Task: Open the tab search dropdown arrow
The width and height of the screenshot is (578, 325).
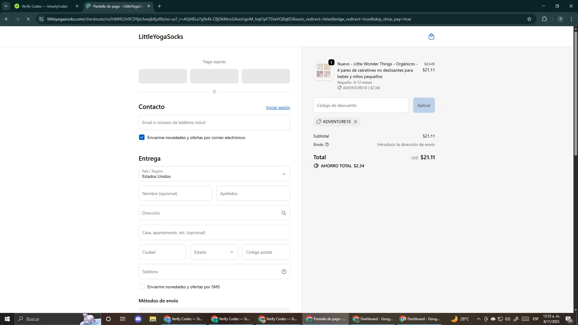Action: pyautogui.click(x=6, y=6)
